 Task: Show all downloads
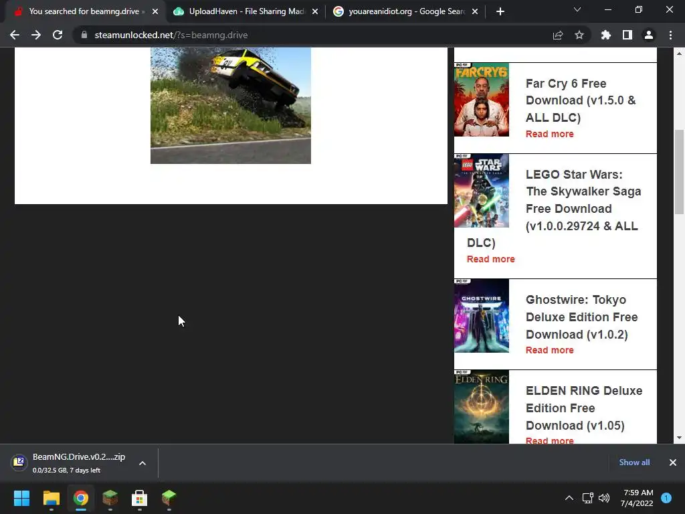[634, 462]
